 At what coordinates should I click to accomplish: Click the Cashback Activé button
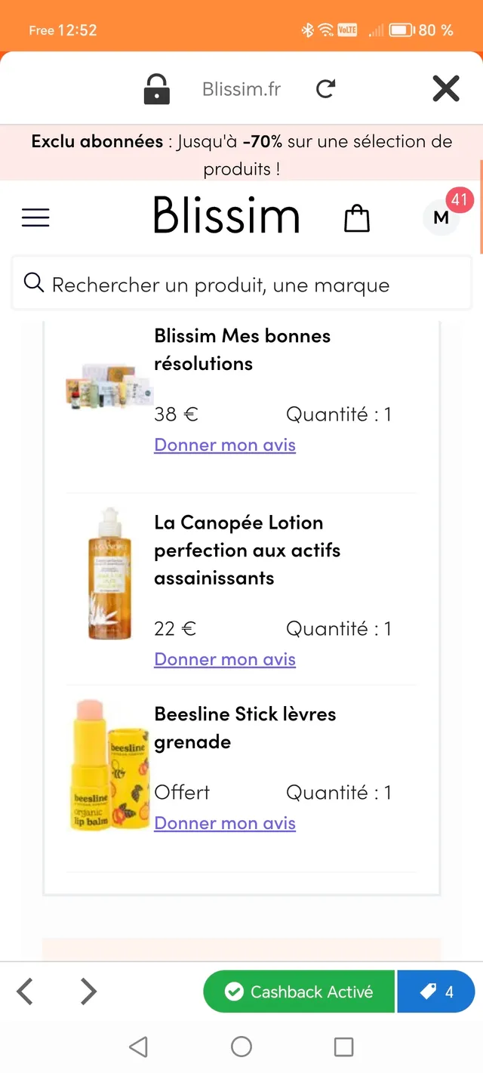click(x=299, y=991)
